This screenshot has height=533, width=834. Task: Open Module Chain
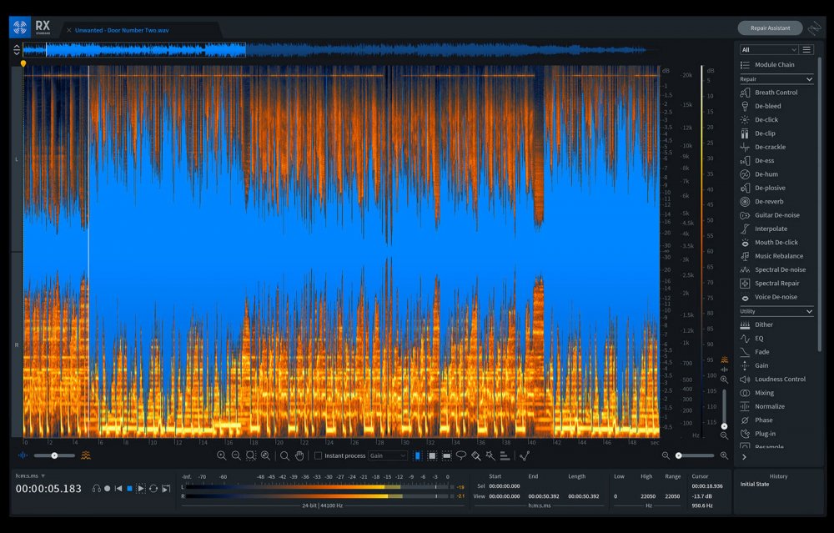(x=767, y=65)
